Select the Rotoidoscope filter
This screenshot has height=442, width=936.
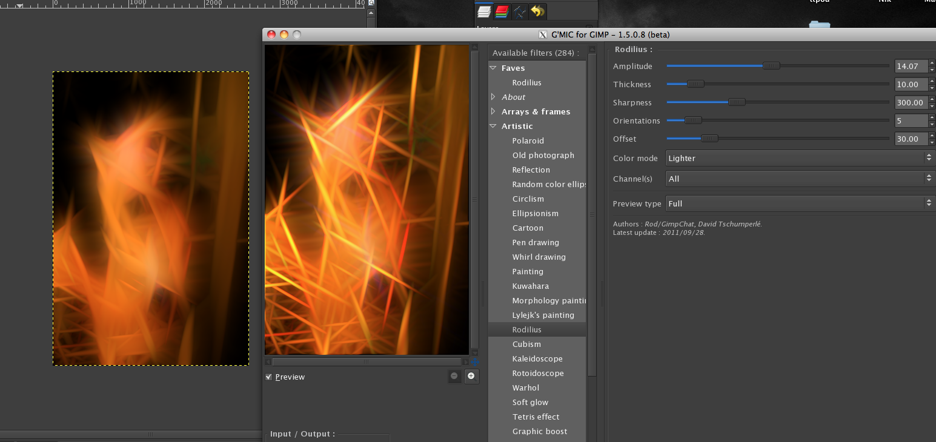click(537, 373)
